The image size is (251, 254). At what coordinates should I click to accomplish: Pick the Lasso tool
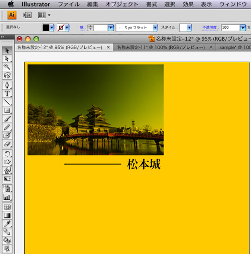click(x=7, y=75)
